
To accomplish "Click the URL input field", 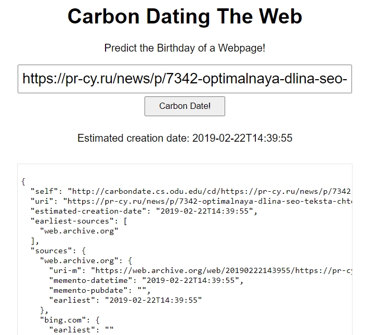I will click(185, 79).
